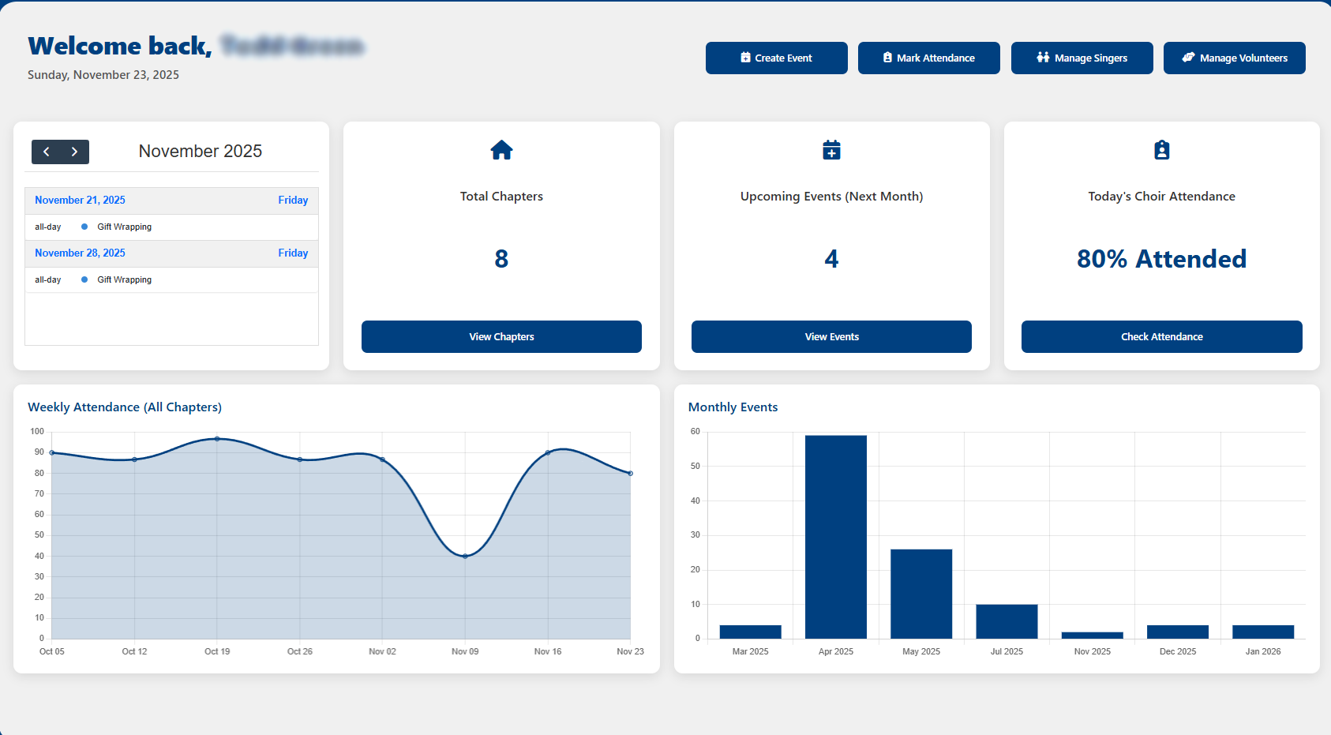
Task: Click the blue dot next to Gift Wrapping
Action: (84, 227)
